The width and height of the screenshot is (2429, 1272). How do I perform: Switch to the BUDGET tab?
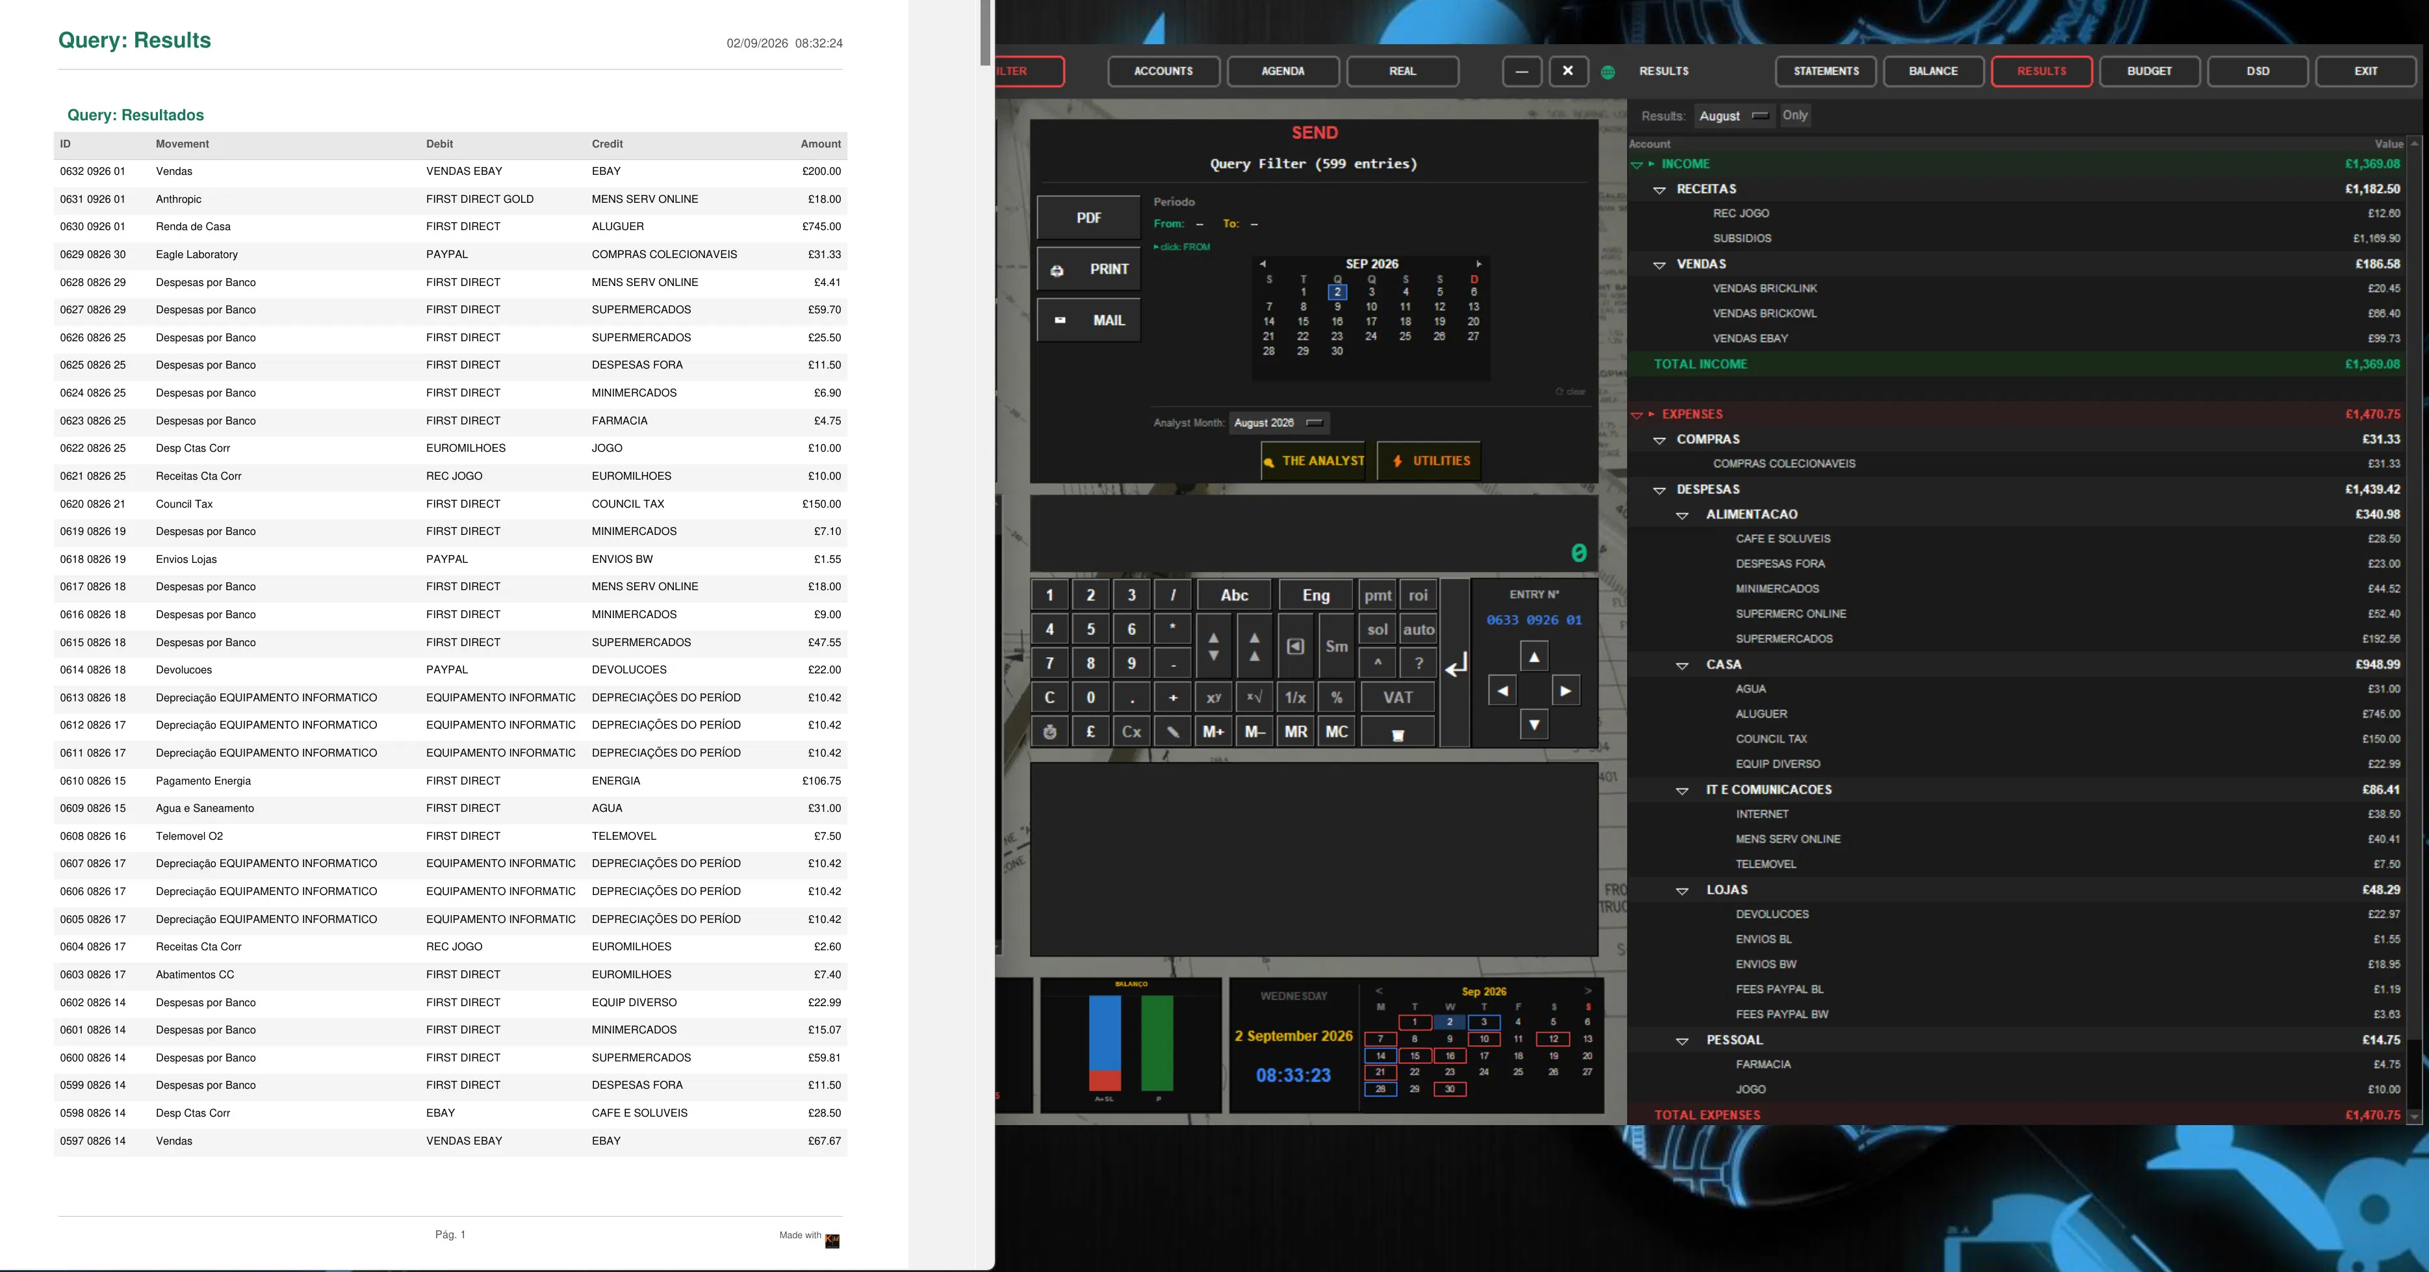[2149, 71]
